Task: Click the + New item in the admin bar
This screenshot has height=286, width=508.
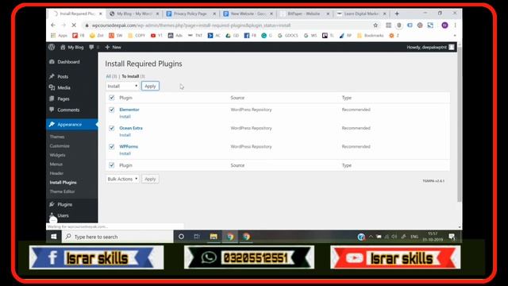Action: pyautogui.click(x=113, y=47)
